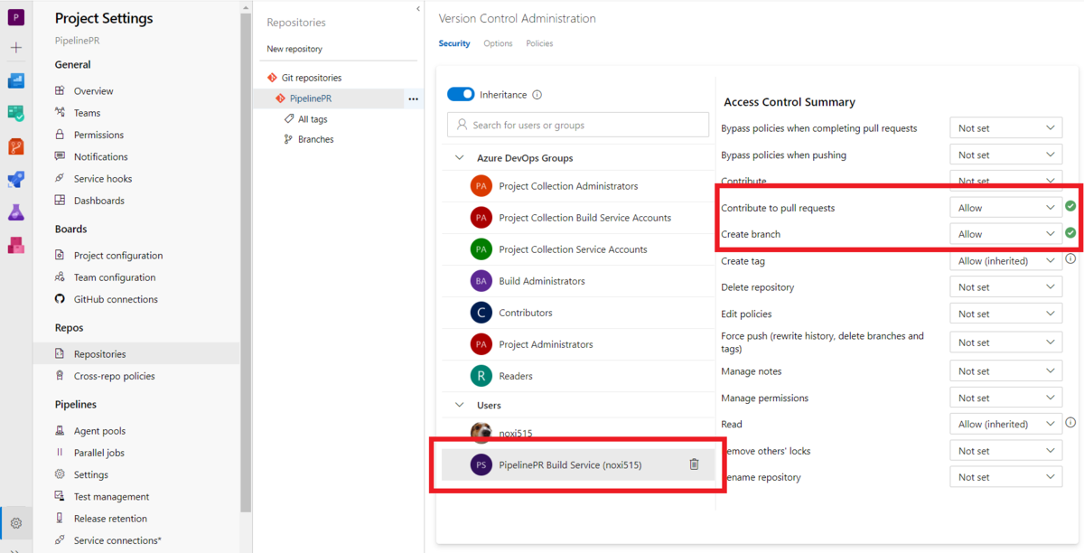Image resolution: width=1084 pixels, height=553 pixels.
Task: Click the Project Collection Administrators avatar
Action: (481, 186)
